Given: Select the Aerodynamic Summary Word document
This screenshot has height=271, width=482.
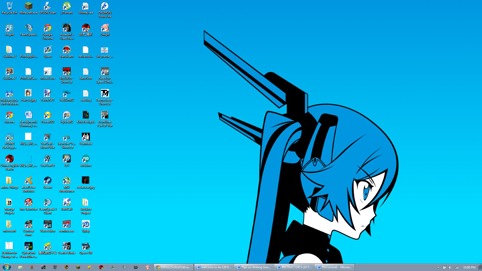Looking at the screenshot, I should coord(29,119).
